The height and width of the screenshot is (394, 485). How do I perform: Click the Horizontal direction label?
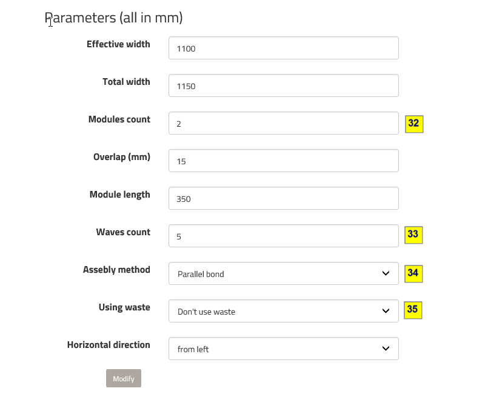[x=109, y=345]
